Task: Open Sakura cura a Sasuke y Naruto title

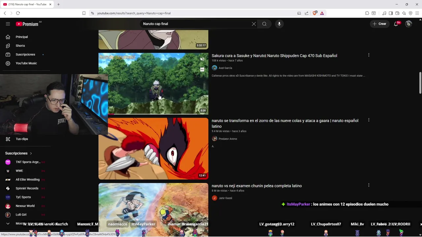Action: pyautogui.click(x=274, y=56)
